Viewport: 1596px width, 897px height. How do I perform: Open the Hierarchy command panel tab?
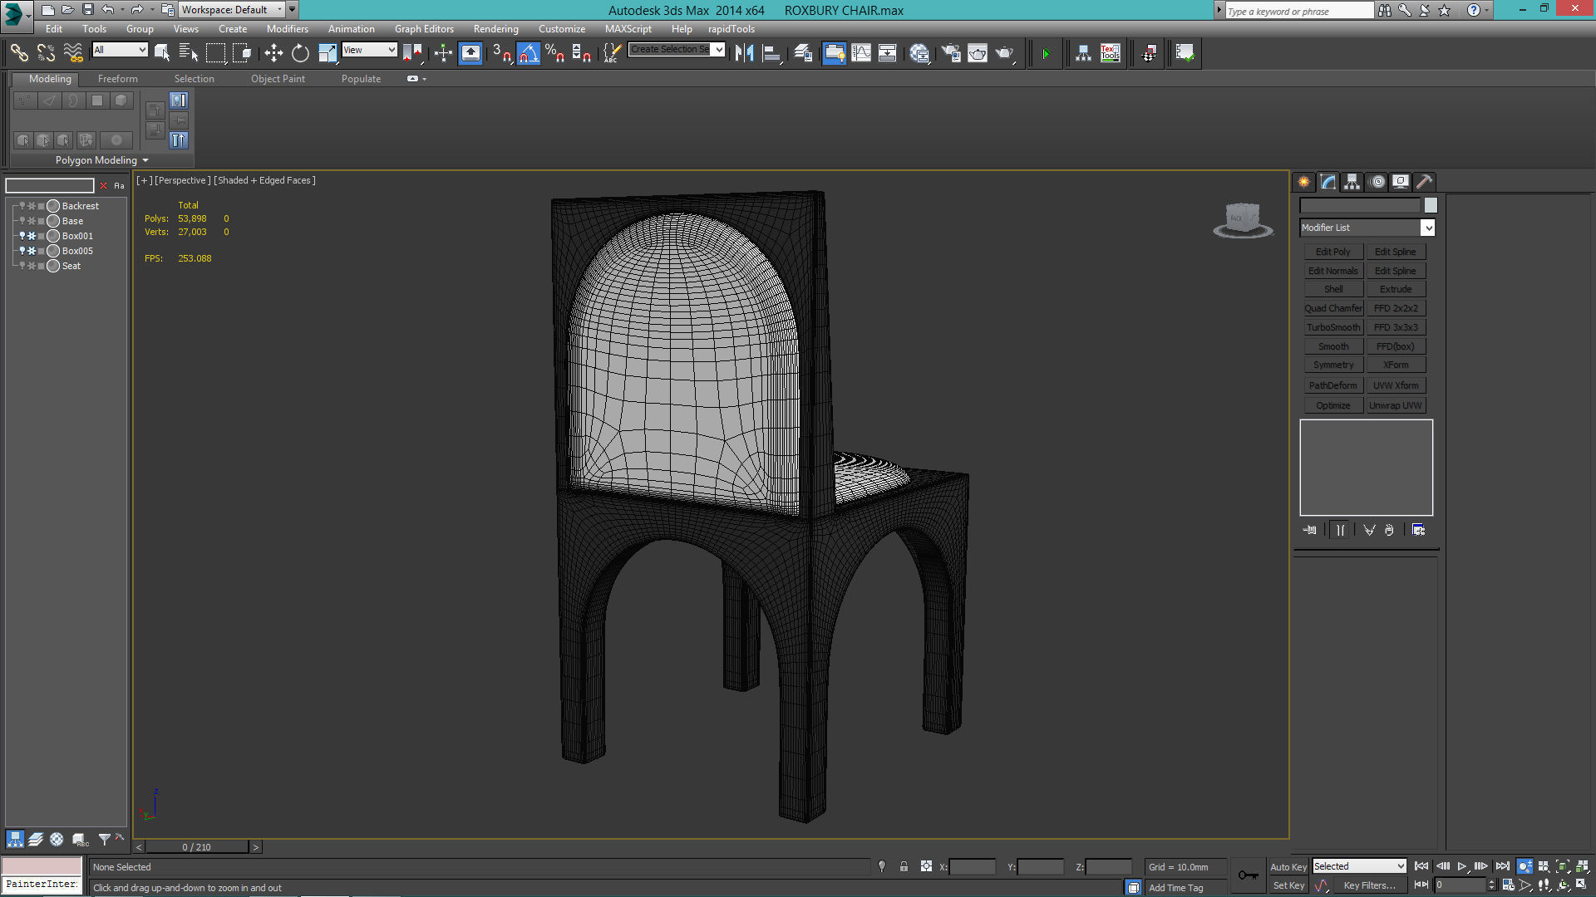coord(1352,182)
